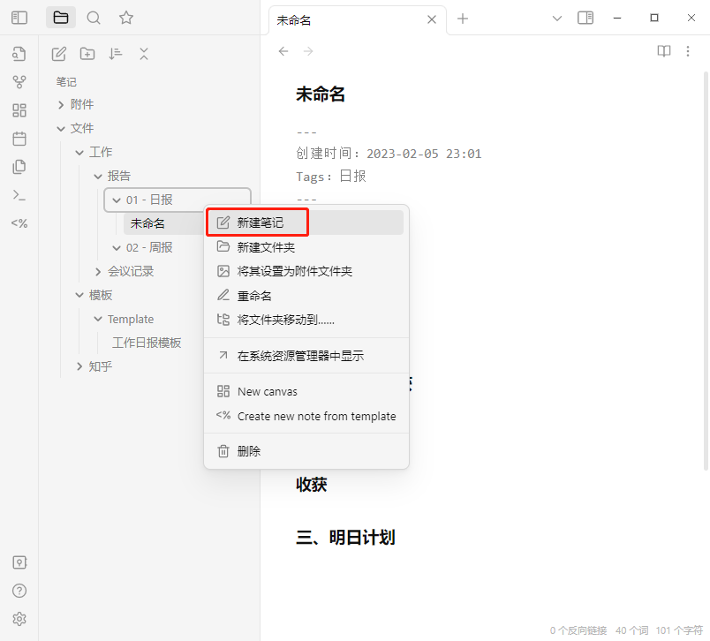Viewport: 710px width, 641px height.
Task: Open the quick switcher icon in ribbon
Action: [x=19, y=54]
